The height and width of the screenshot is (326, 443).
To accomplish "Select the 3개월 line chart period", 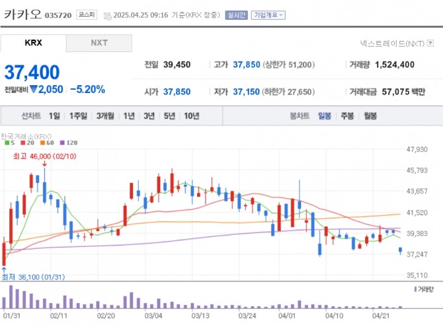I will pos(105,115).
